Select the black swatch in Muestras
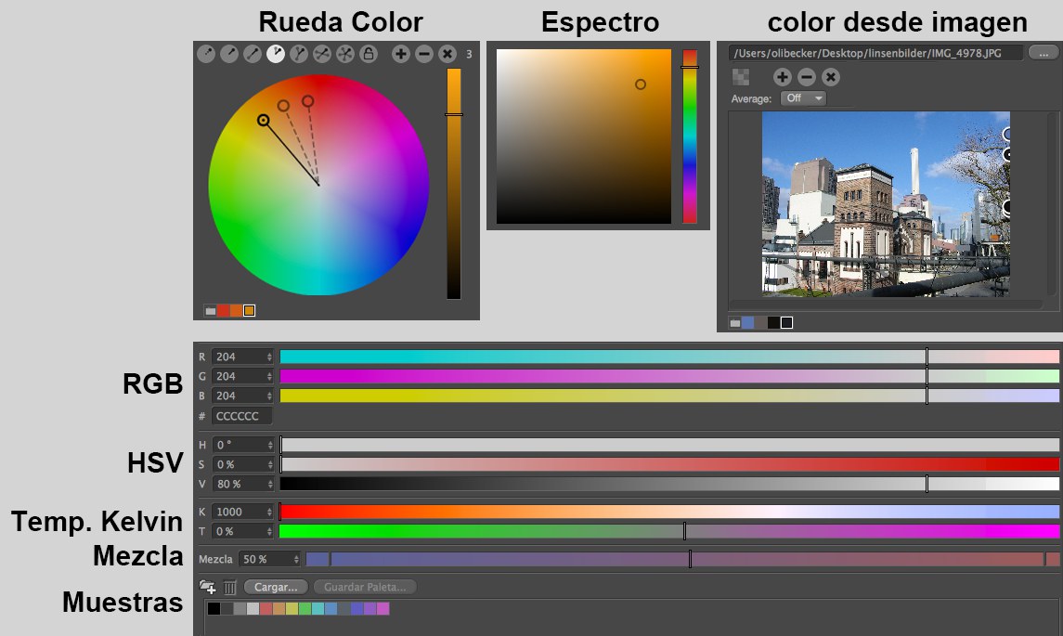1063x636 pixels. coord(214,609)
